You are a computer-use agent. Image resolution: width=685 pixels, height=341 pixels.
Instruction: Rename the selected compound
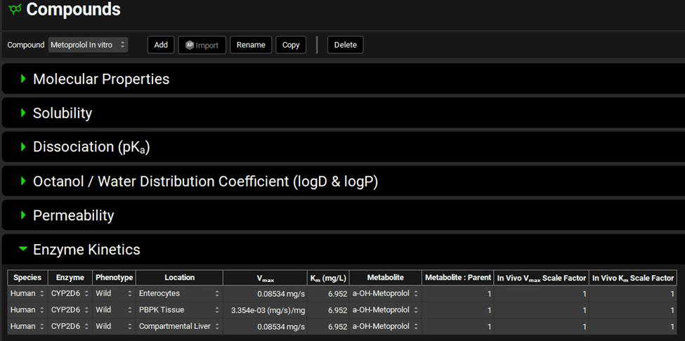tap(251, 45)
